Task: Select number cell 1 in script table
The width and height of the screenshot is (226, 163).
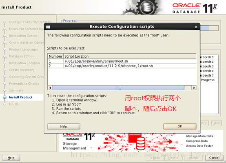Action: point(55,61)
